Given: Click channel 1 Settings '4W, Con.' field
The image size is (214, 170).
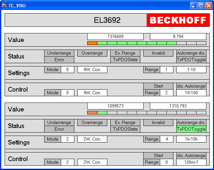Looking at the screenshot, I should (x=92, y=70).
